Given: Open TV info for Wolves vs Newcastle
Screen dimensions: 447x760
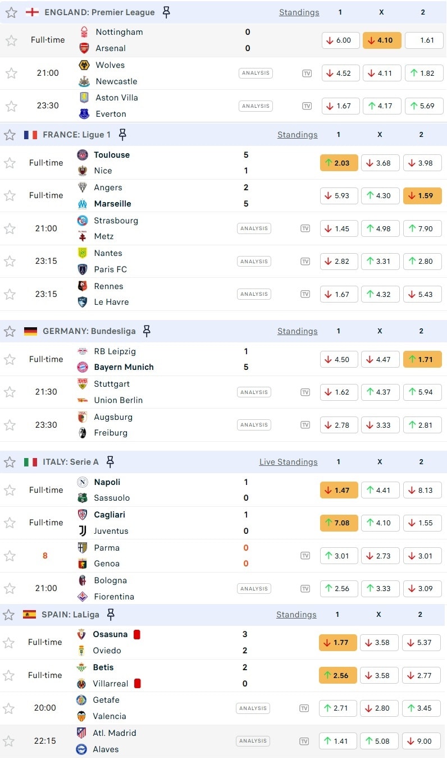Looking at the screenshot, I should click(x=307, y=73).
